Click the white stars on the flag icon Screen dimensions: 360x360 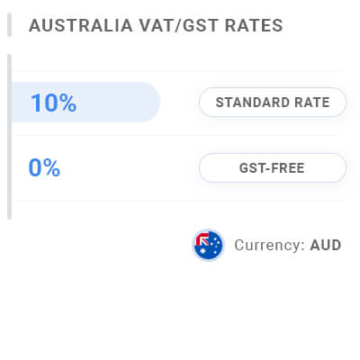(x=214, y=245)
